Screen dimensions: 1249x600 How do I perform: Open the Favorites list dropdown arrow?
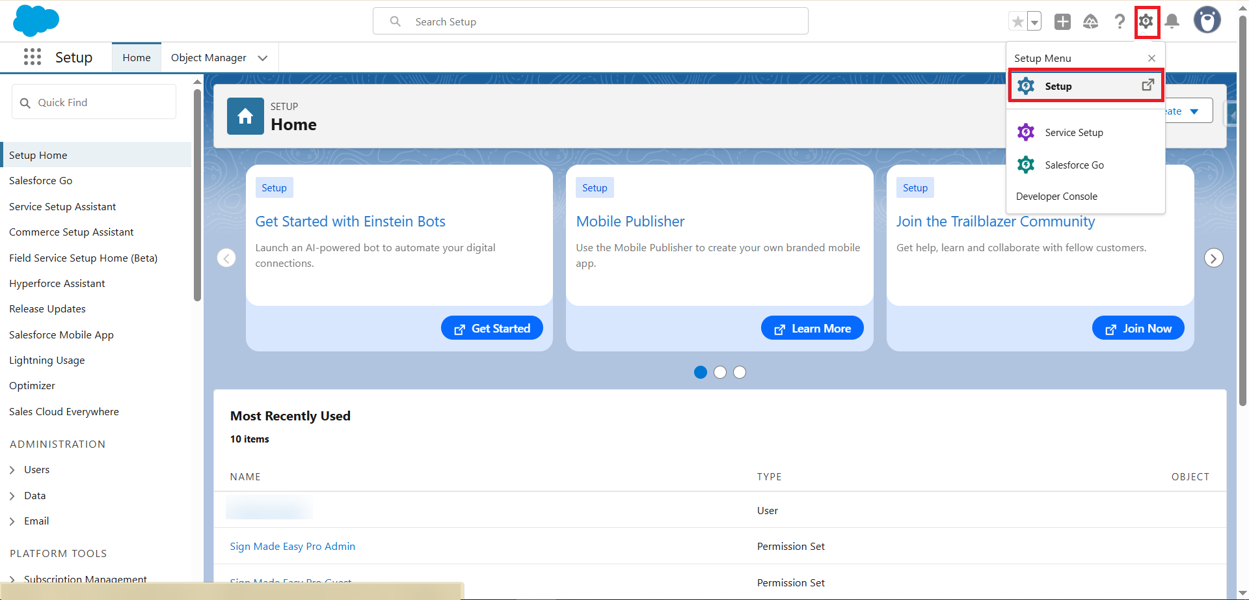click(x=1034, y=21)
